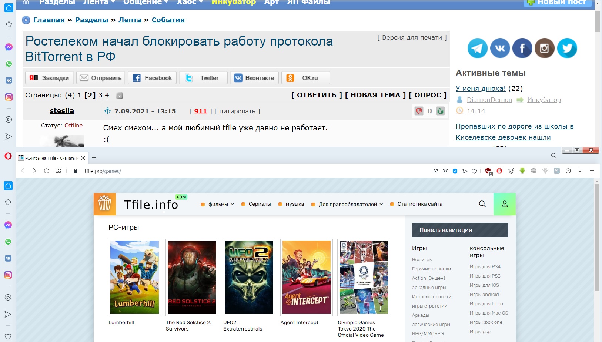
Task: Open the Версия для печати link
Action: pyautogui.click(x=412, y=37)
